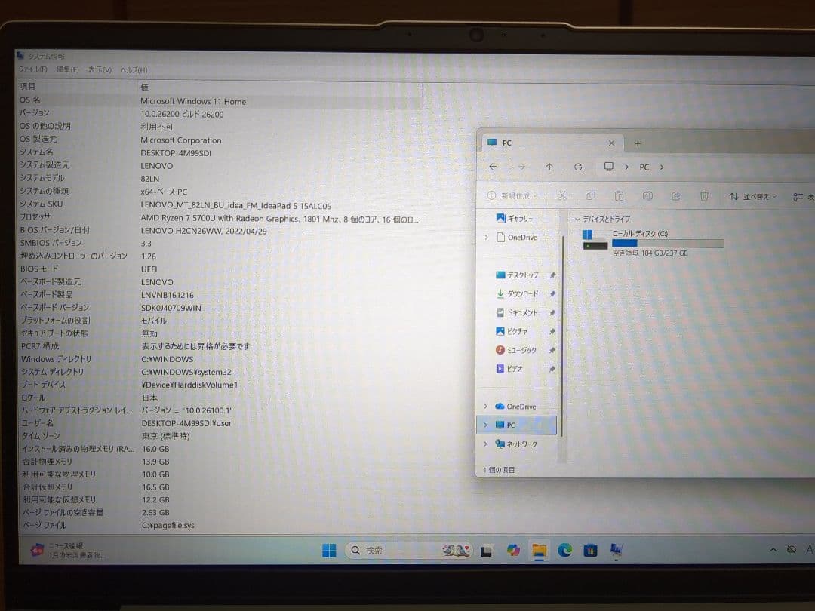Launch Microsoft Edge from the taskbar
The image size is (815, 611).
click(x=564, y=550)
